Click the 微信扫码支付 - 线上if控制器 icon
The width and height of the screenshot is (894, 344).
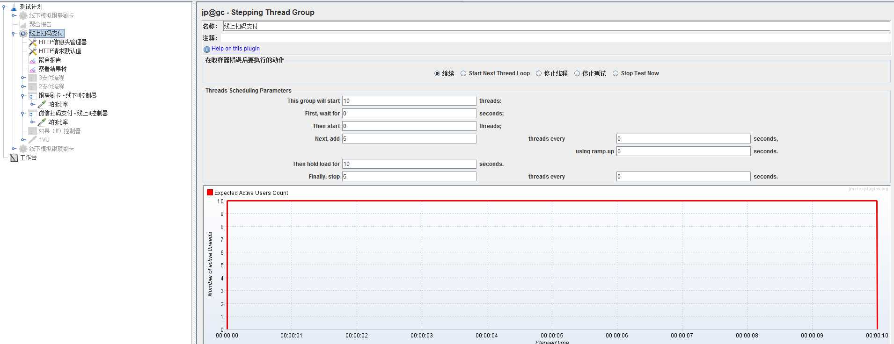[33, 113]
